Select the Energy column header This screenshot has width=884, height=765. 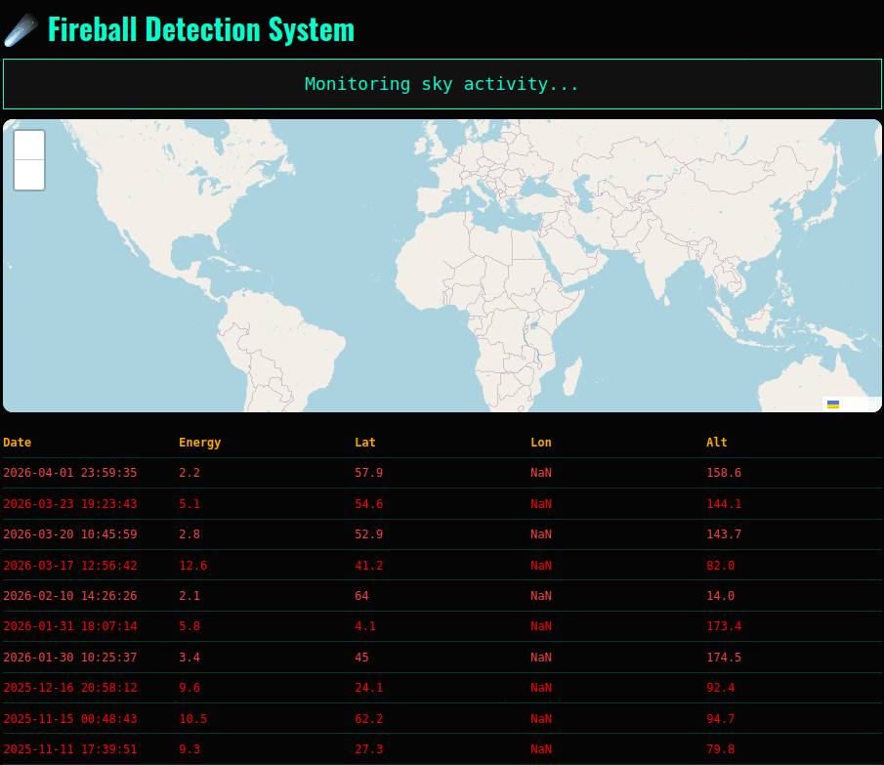pyautogui.click(x=199, y=443)
